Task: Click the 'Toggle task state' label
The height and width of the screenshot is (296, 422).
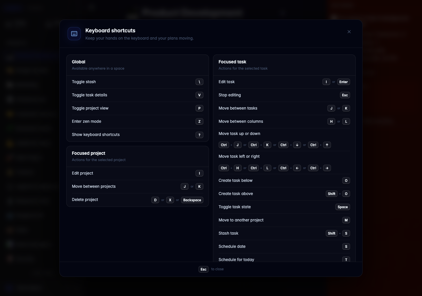Action: 235,207
